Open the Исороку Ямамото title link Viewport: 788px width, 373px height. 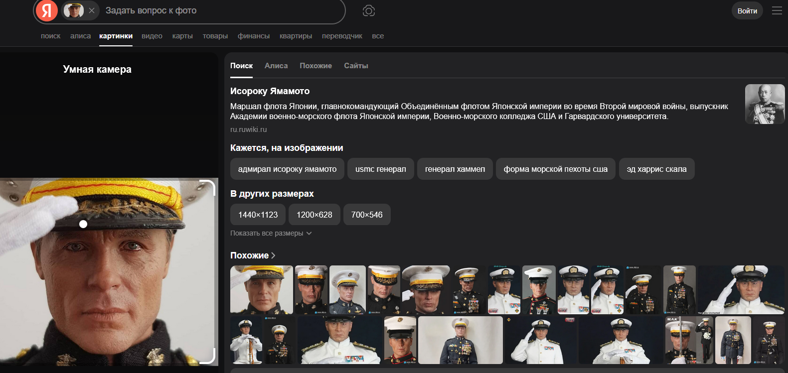[x=270, y=91]
